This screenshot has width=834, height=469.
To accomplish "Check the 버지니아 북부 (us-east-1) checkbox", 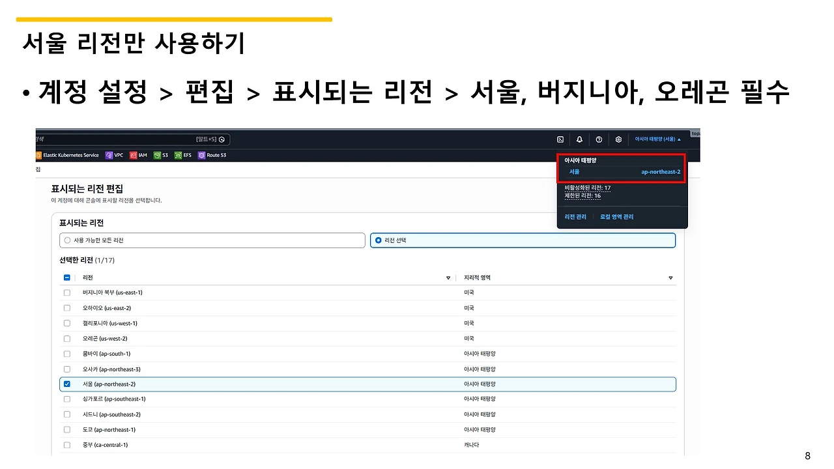I will 67,292.
